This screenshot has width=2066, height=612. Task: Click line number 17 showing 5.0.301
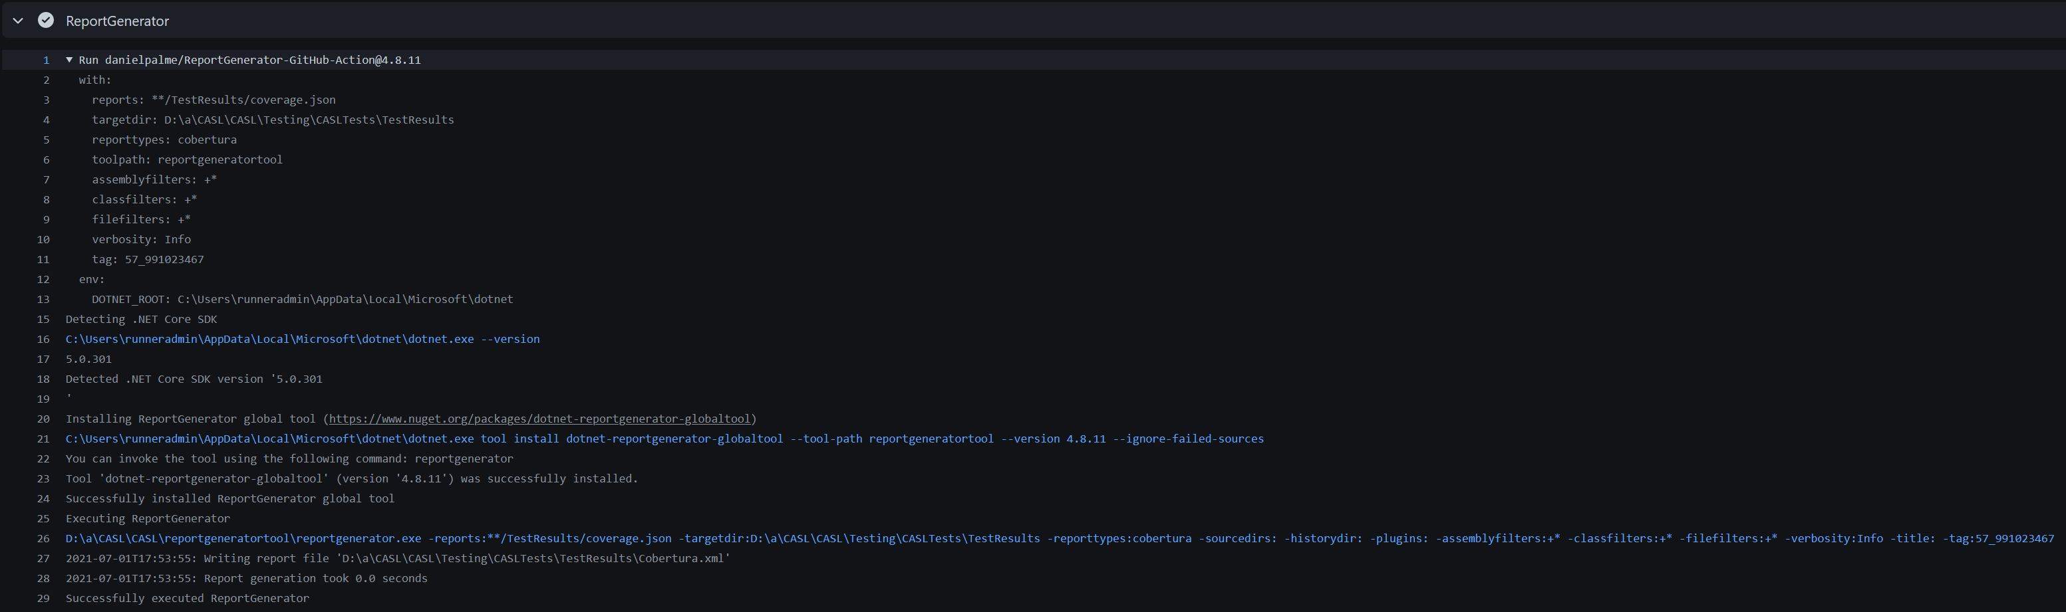tap(43, 359)
